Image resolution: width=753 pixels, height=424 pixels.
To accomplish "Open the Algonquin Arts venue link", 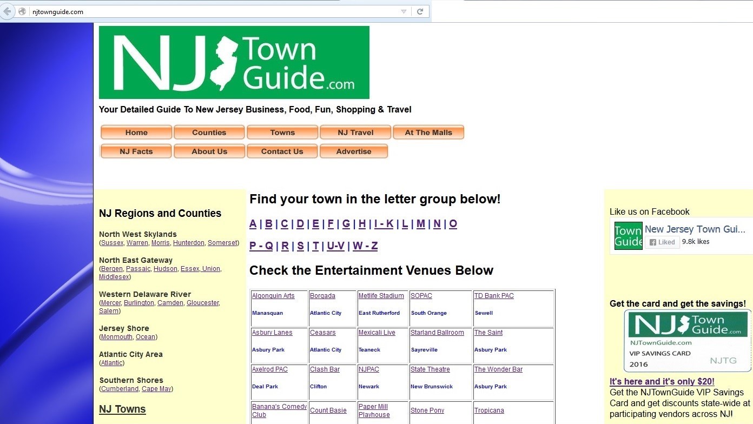I will tap(273, 296).
